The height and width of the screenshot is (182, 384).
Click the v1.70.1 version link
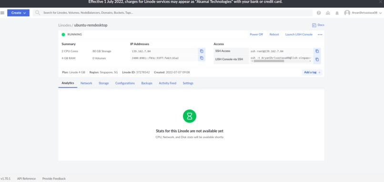pyautogui.click(x=5, y=179)
